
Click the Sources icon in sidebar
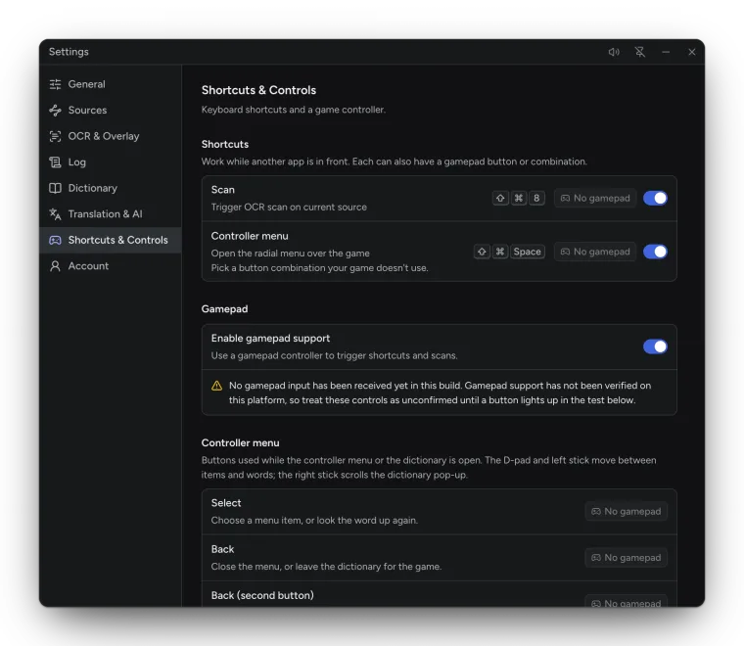[x=55, y=111]
